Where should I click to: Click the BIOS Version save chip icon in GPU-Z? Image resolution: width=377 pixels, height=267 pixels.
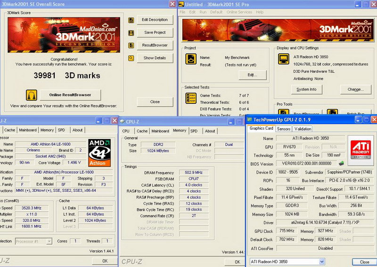[341, 164]
